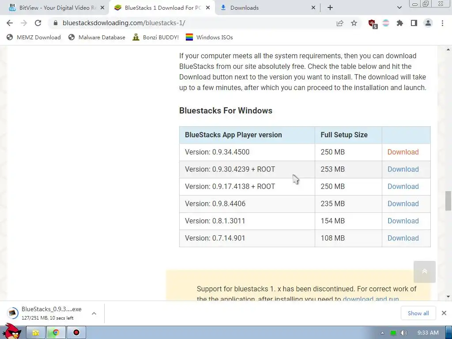Screen dimensions: 452x339
Task: Open the Angry Birds Start button
Action: (x=11, y=331)
